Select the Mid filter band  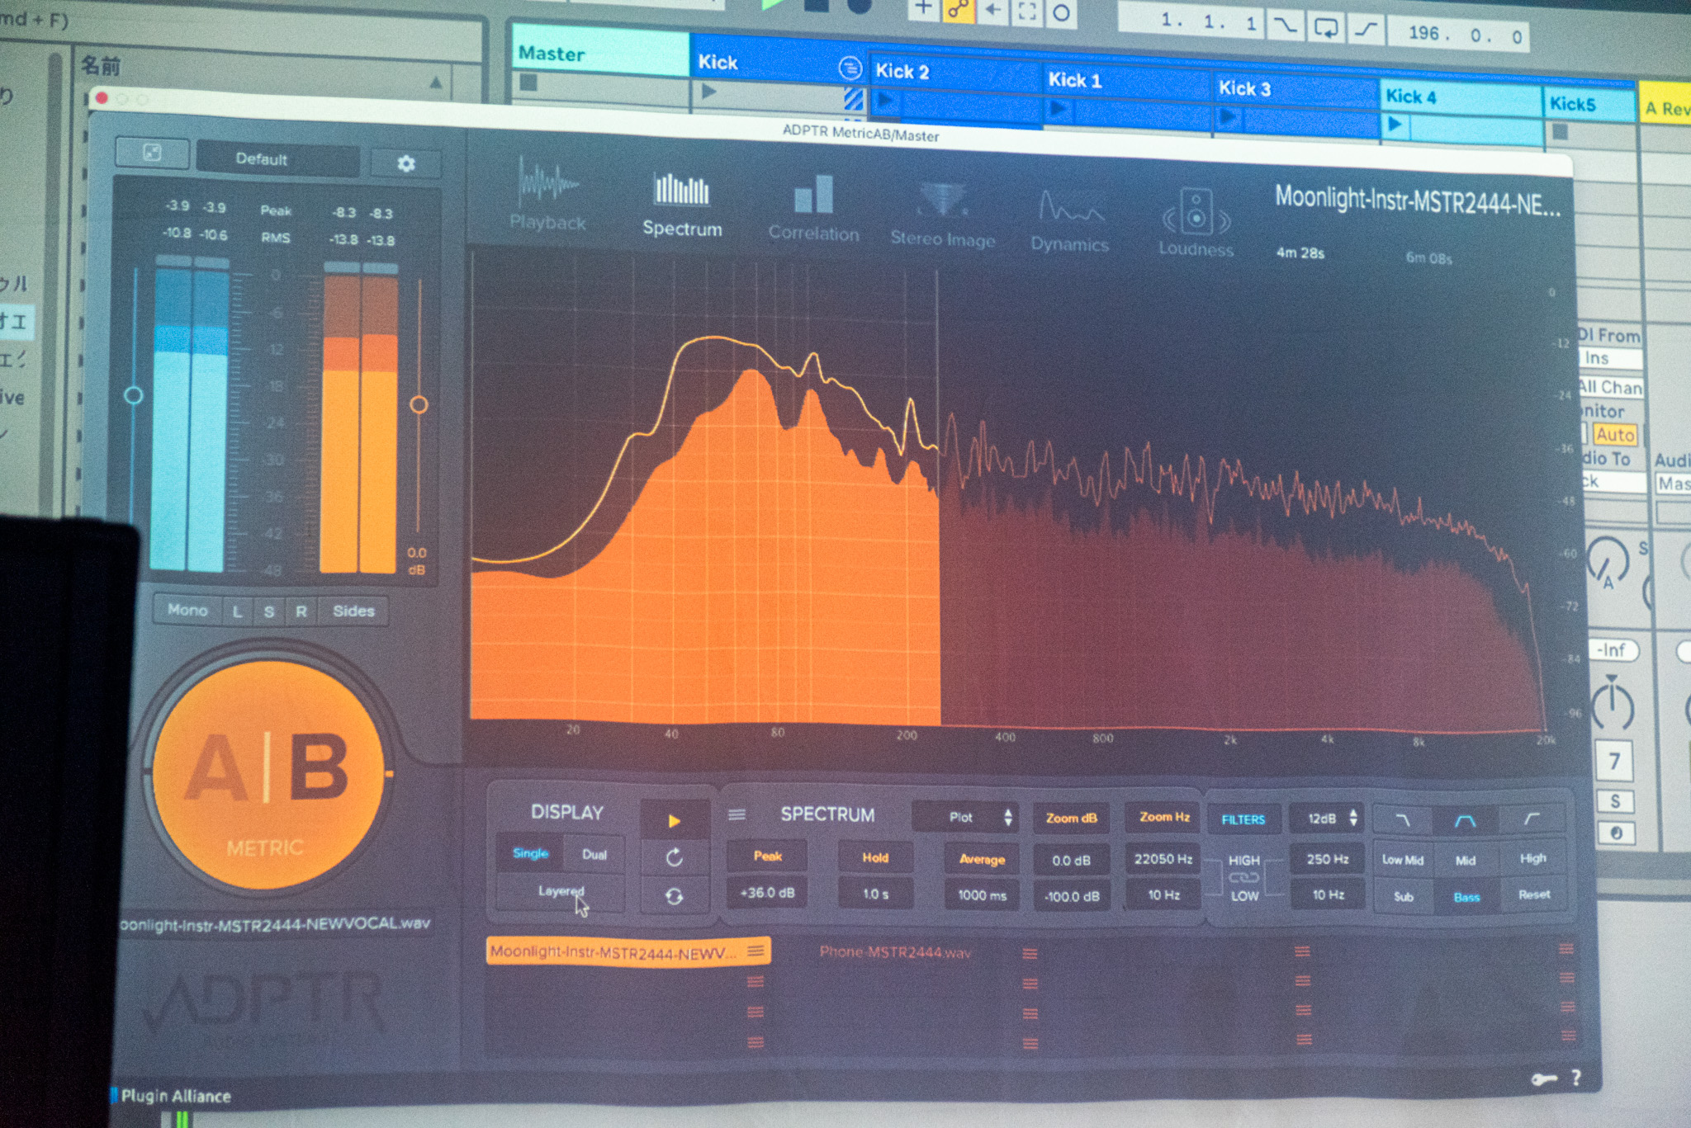[x=1466, y=860]
